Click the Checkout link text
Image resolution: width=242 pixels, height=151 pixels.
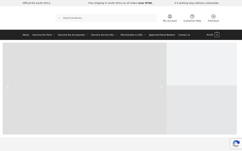point(213,21)
